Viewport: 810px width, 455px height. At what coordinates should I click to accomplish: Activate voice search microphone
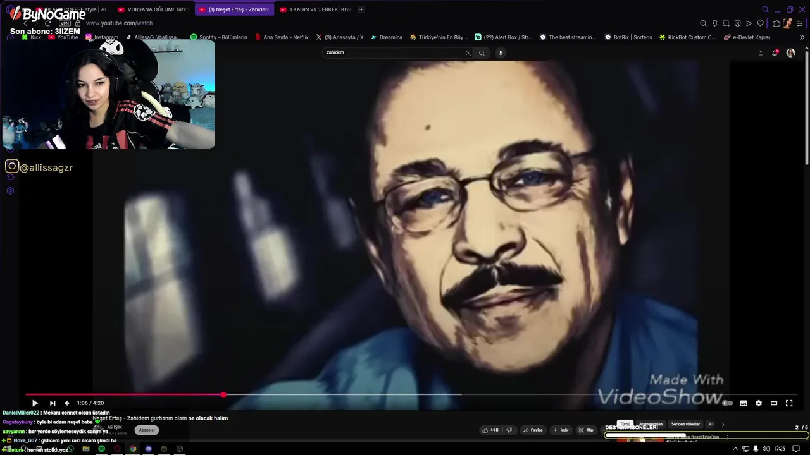pyautogui.click(x=501, y=53)
